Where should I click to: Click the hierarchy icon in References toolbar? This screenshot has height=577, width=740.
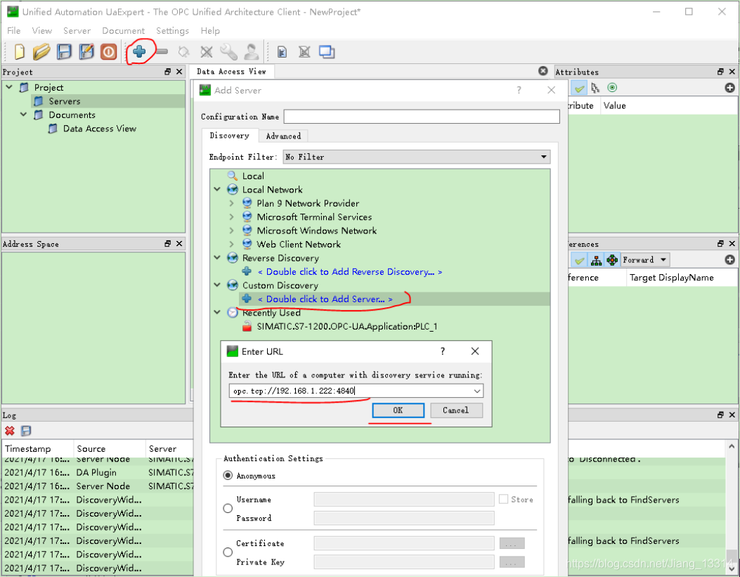[x=596, y=260]
